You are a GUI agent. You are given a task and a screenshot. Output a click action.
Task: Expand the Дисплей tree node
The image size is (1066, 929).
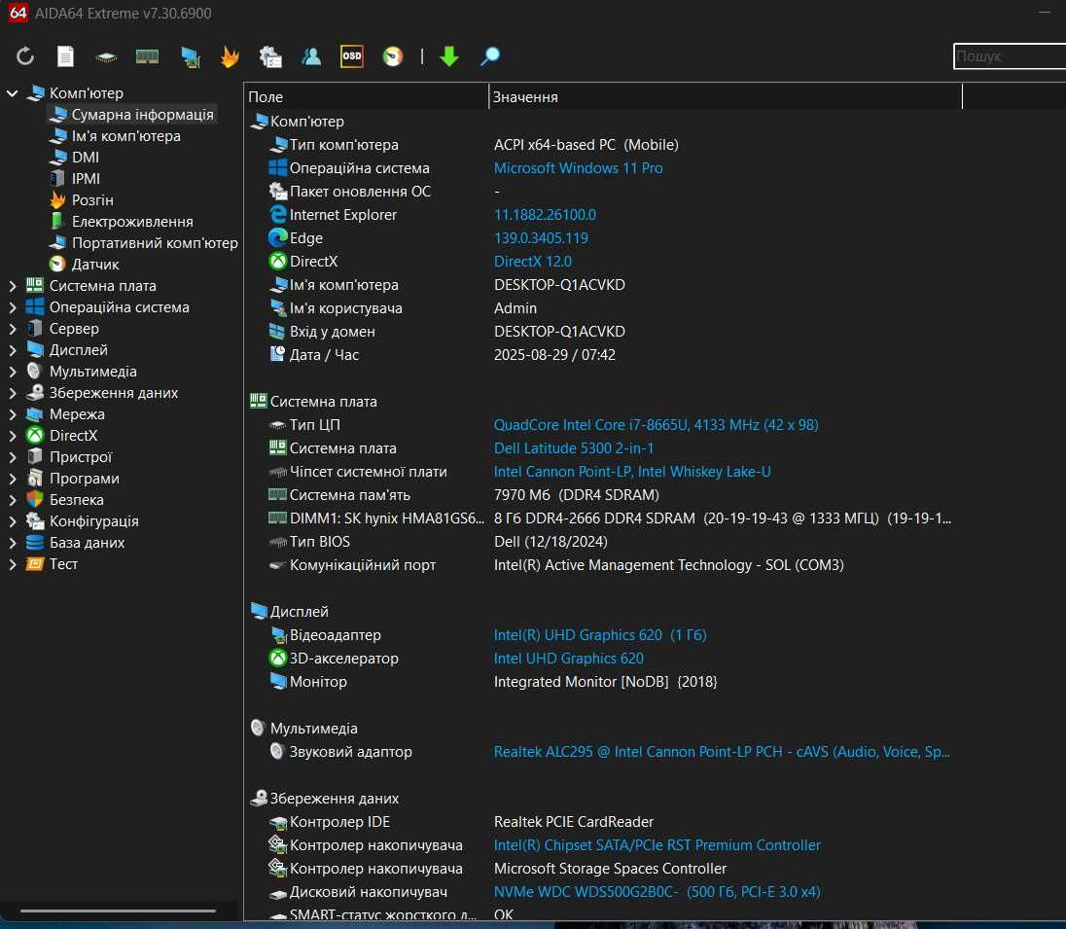[13, 350]
